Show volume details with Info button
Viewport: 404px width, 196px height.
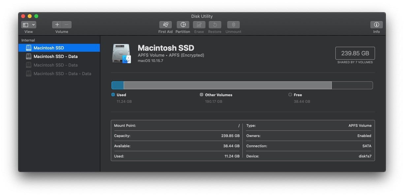(x=376, y=25)
